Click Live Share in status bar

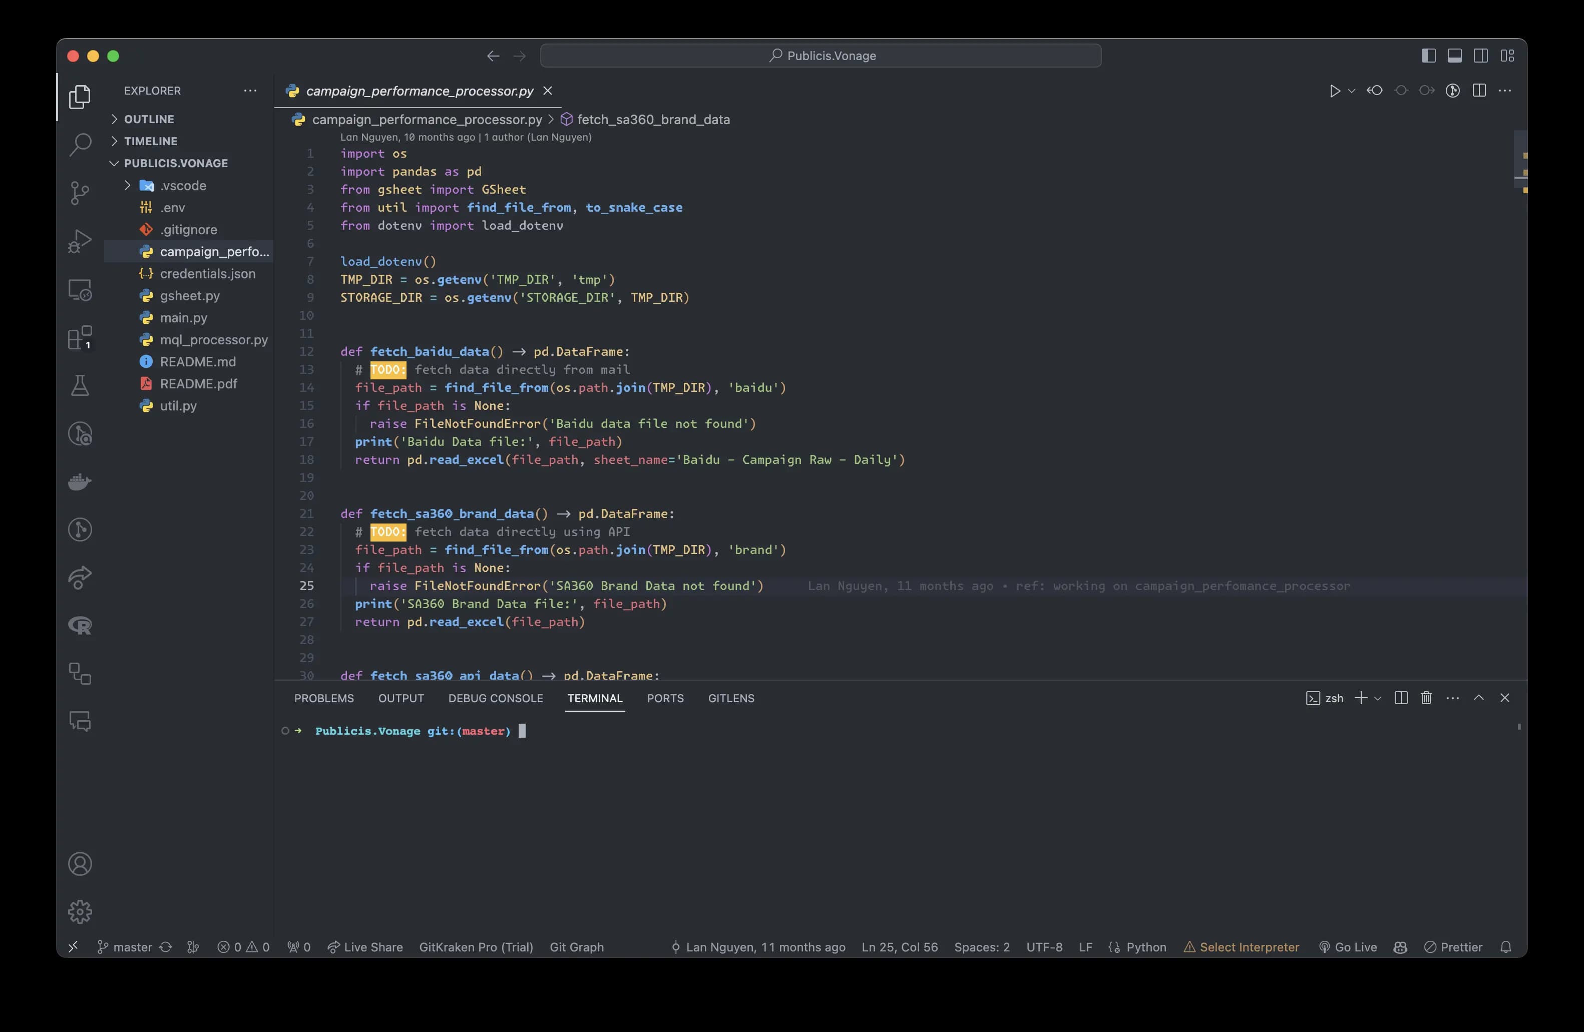(x=365, y=947)
